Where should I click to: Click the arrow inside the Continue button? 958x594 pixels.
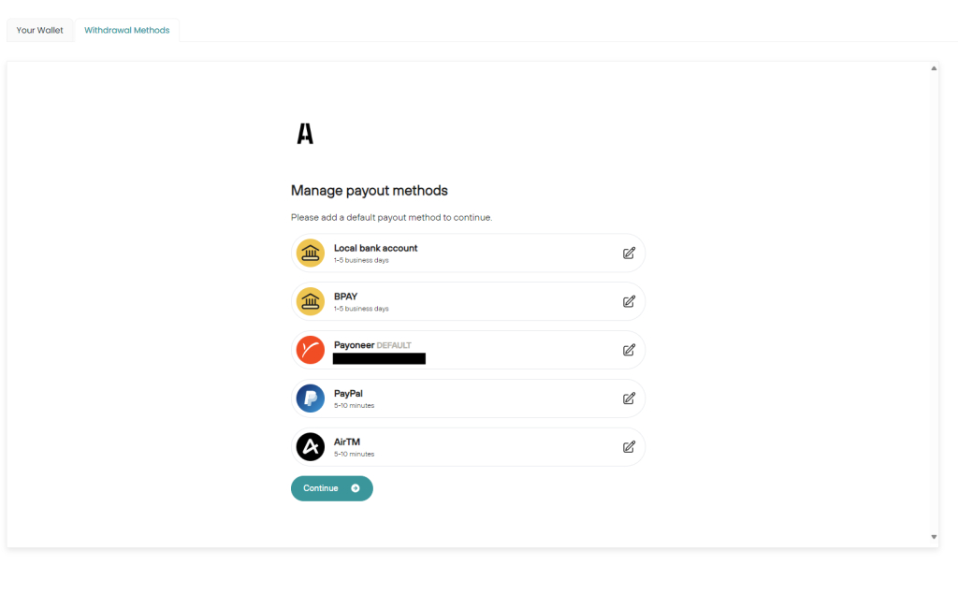pos(356,487)
